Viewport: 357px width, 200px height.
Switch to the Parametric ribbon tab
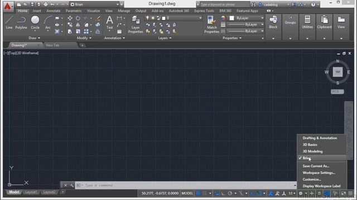click(74, 11)
